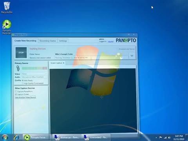Expand the folder selection dropdown arrow

click(132, 56)
